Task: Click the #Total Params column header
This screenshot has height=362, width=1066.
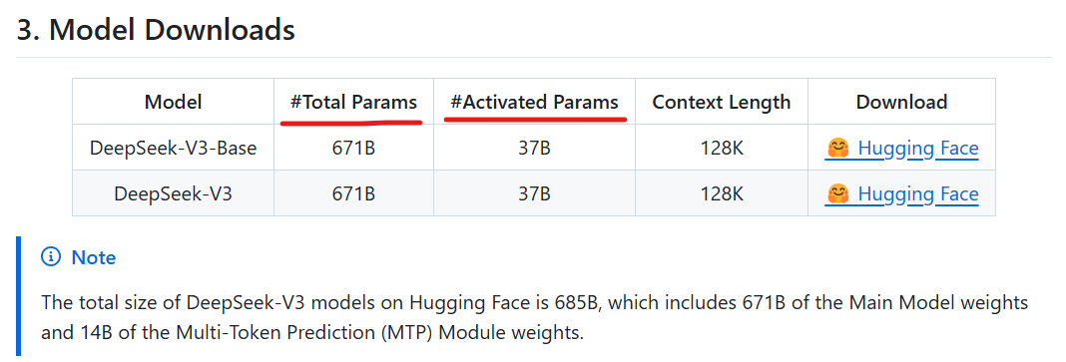Action: [x=353, y=102]
